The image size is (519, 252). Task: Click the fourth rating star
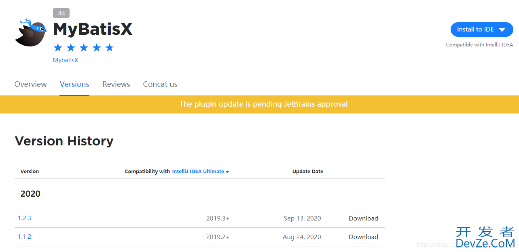(x=97, y=48)
